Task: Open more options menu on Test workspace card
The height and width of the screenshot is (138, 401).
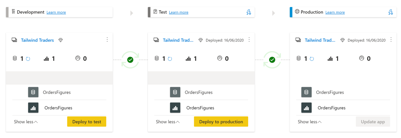Action: (249, 40)
